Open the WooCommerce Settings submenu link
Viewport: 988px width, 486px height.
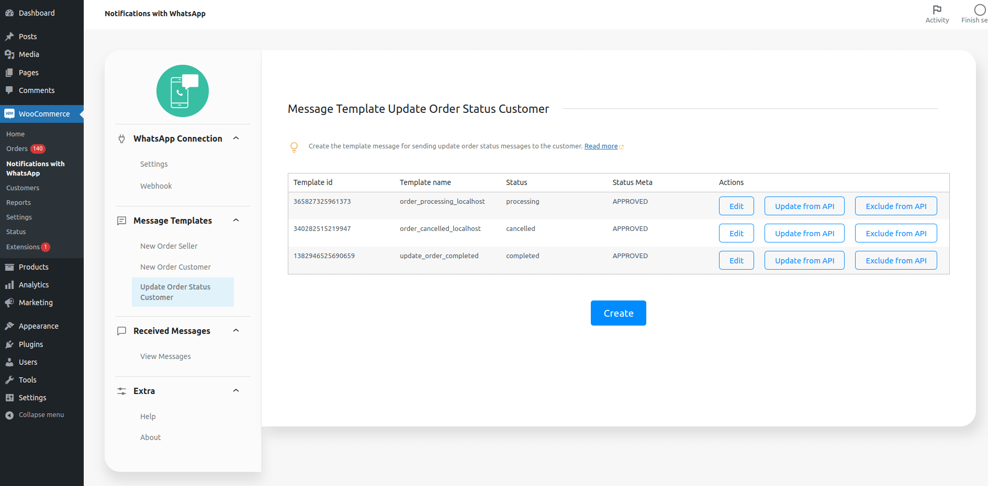pos(19,217)
